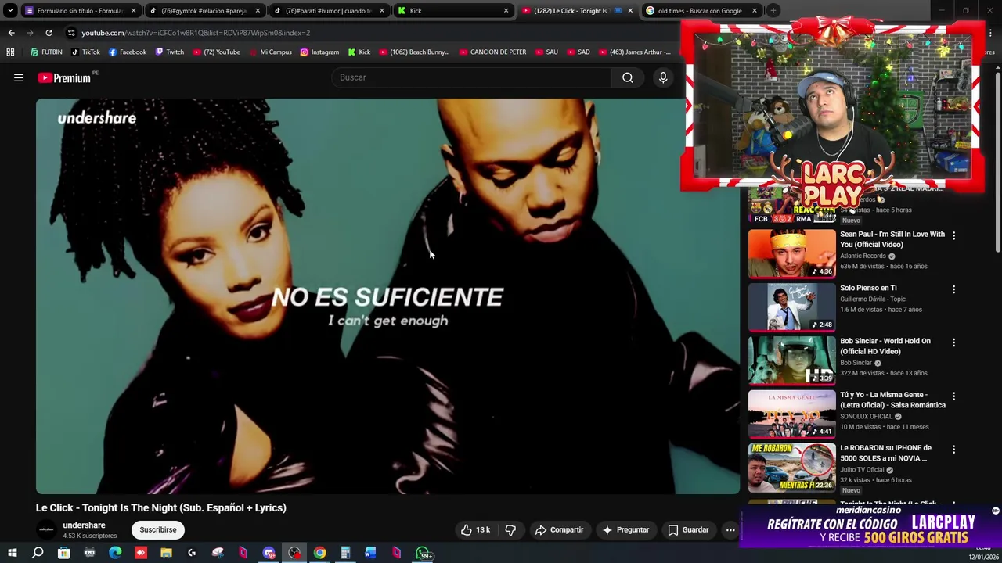Open Le ROBARON su IPHONE video title

[x=885, y=453]
